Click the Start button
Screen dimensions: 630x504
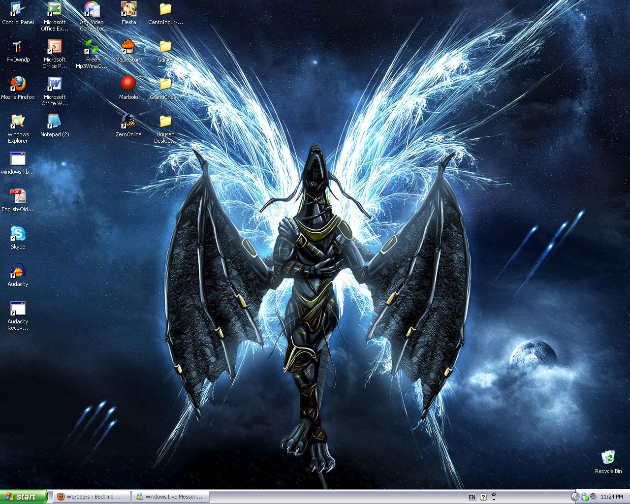coord(24,497)
